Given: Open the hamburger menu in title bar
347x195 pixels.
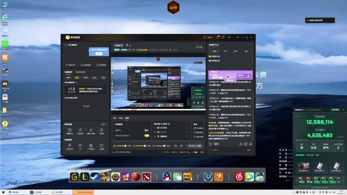Looking at the screenshot, I should 237,37.
